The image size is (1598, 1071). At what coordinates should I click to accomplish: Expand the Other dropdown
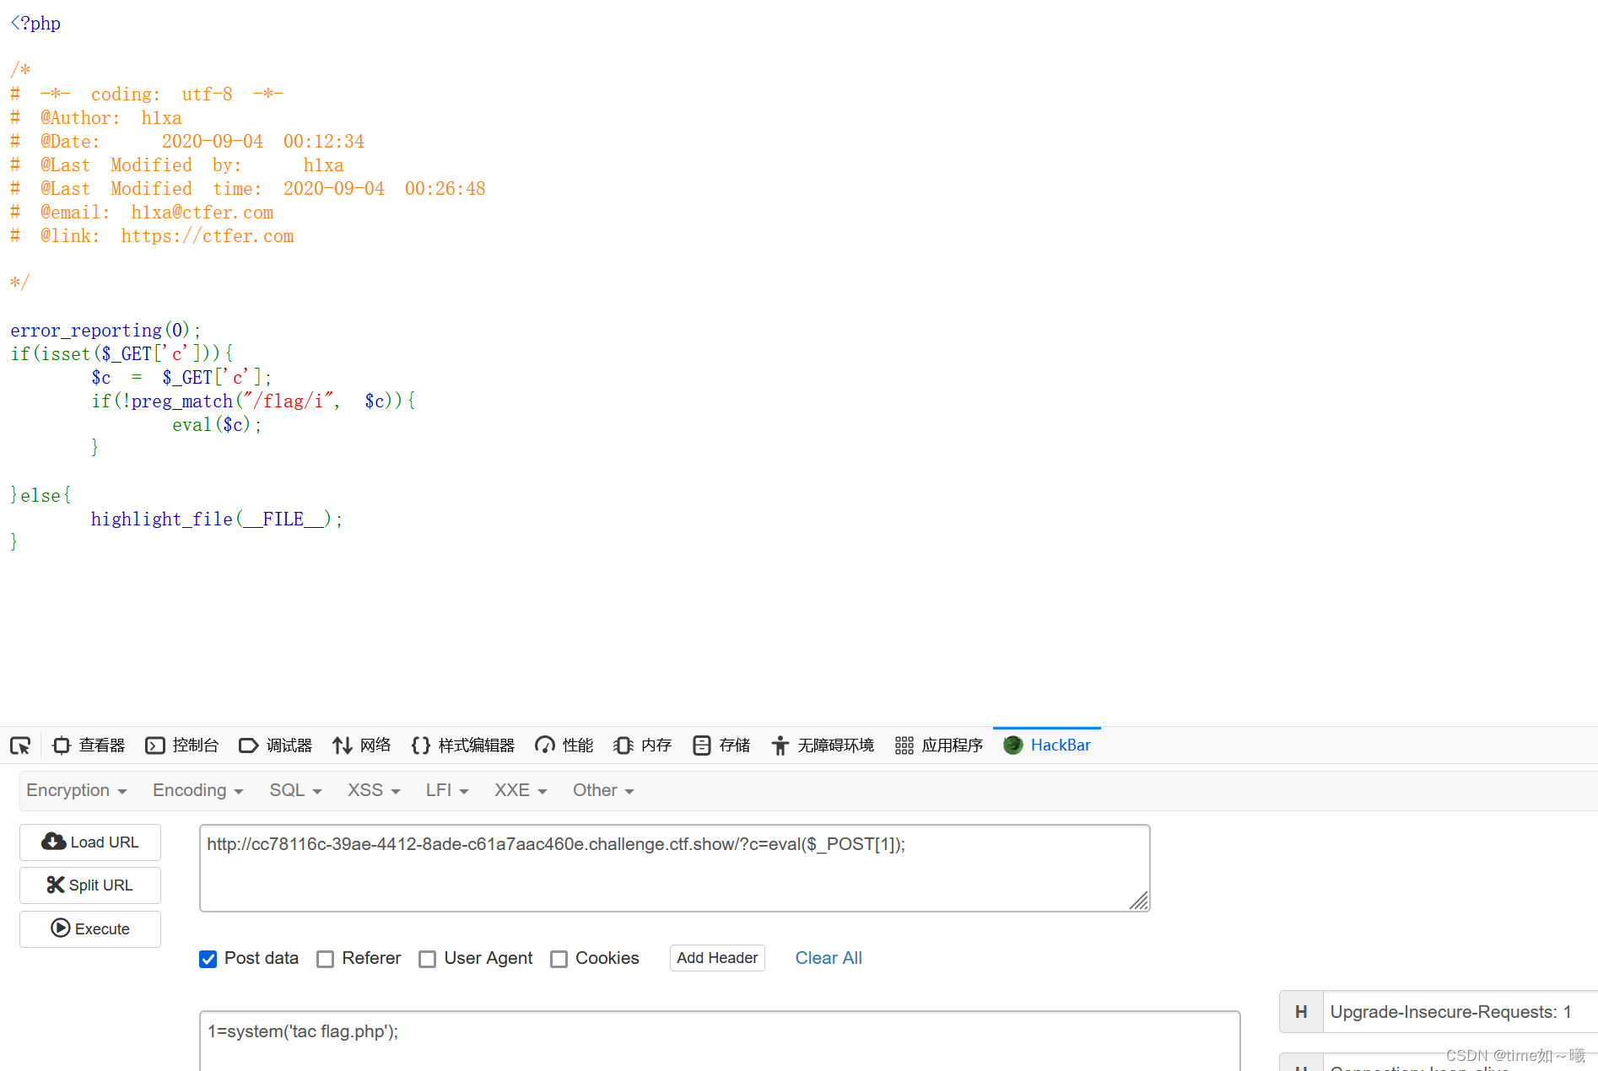pyautogui.click(x=603, y=790)
